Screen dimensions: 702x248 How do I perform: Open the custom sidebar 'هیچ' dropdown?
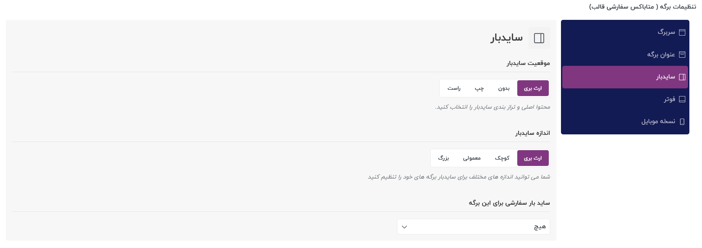474,227
